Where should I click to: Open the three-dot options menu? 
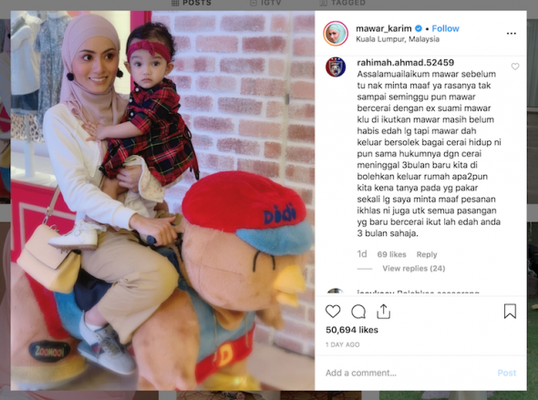pos(512,33)
